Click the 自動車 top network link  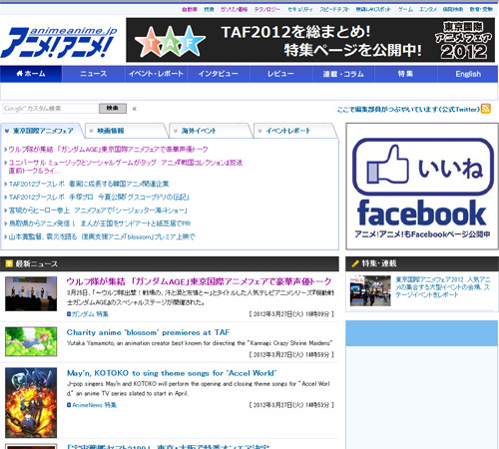coord(190,9)
